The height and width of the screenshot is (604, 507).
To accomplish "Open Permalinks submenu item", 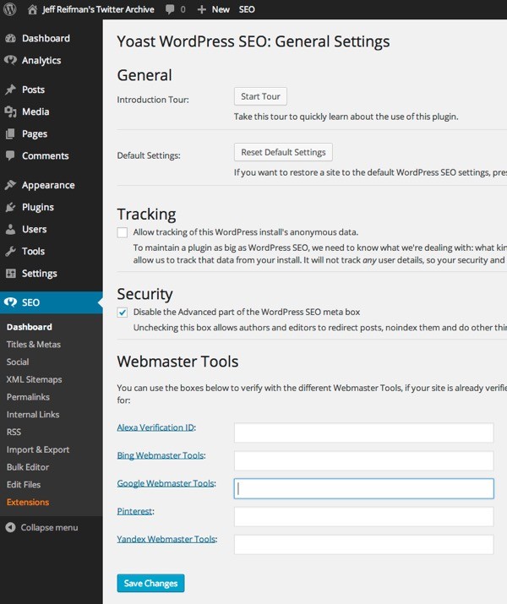I will point(28,397).
